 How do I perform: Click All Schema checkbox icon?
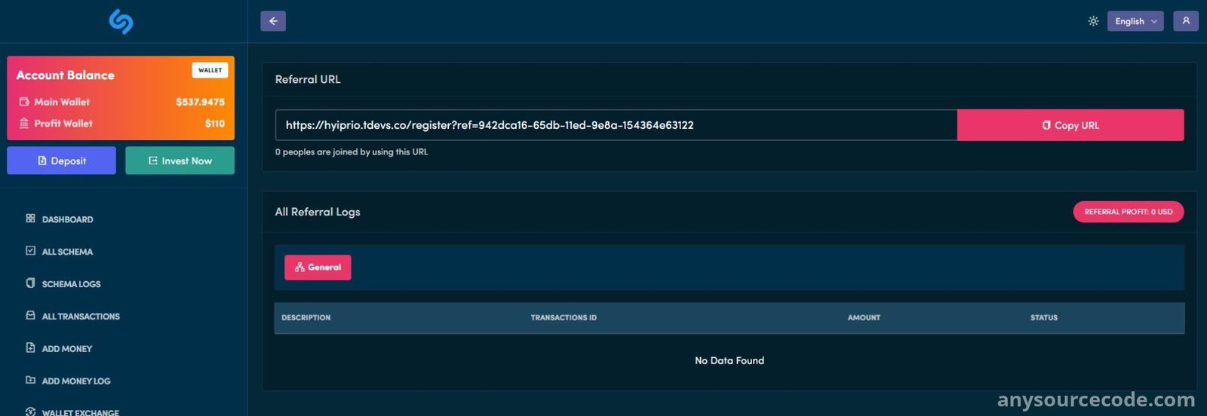pos(30,251)
